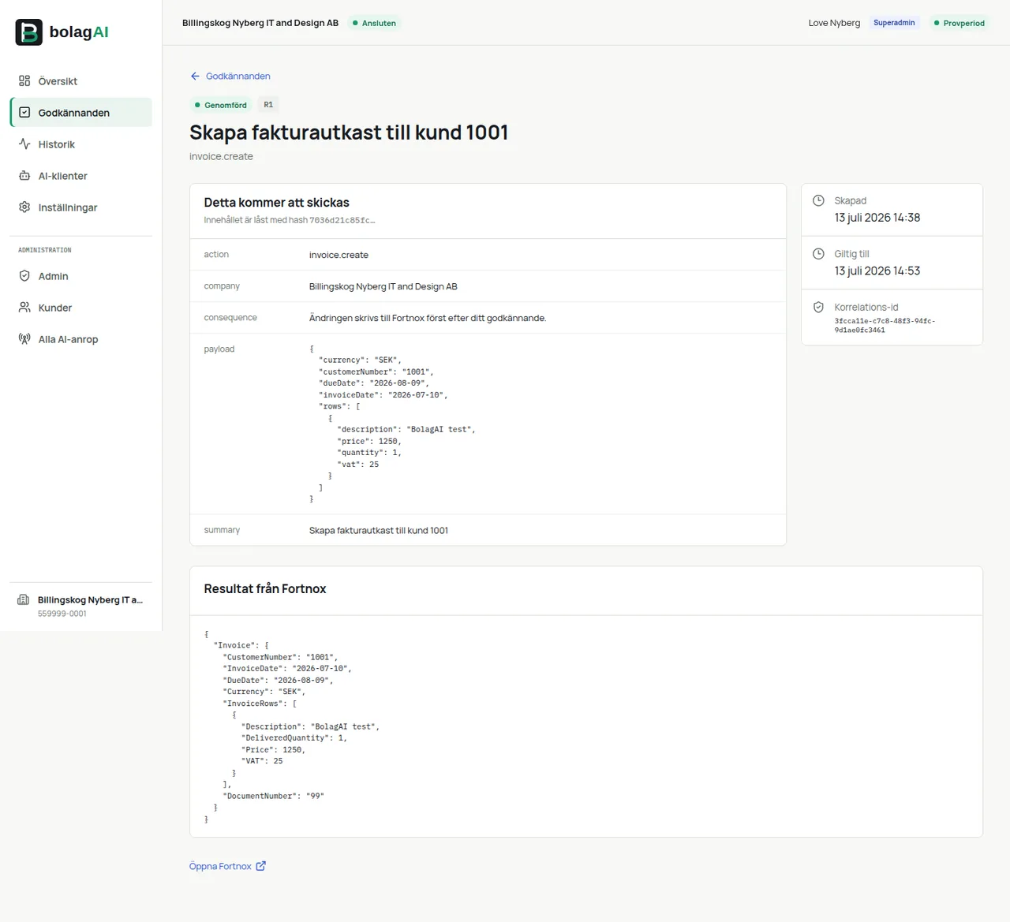Screen dimensions: 1010x922
Task: Open Kunder people icon
Action: [24, 308]
